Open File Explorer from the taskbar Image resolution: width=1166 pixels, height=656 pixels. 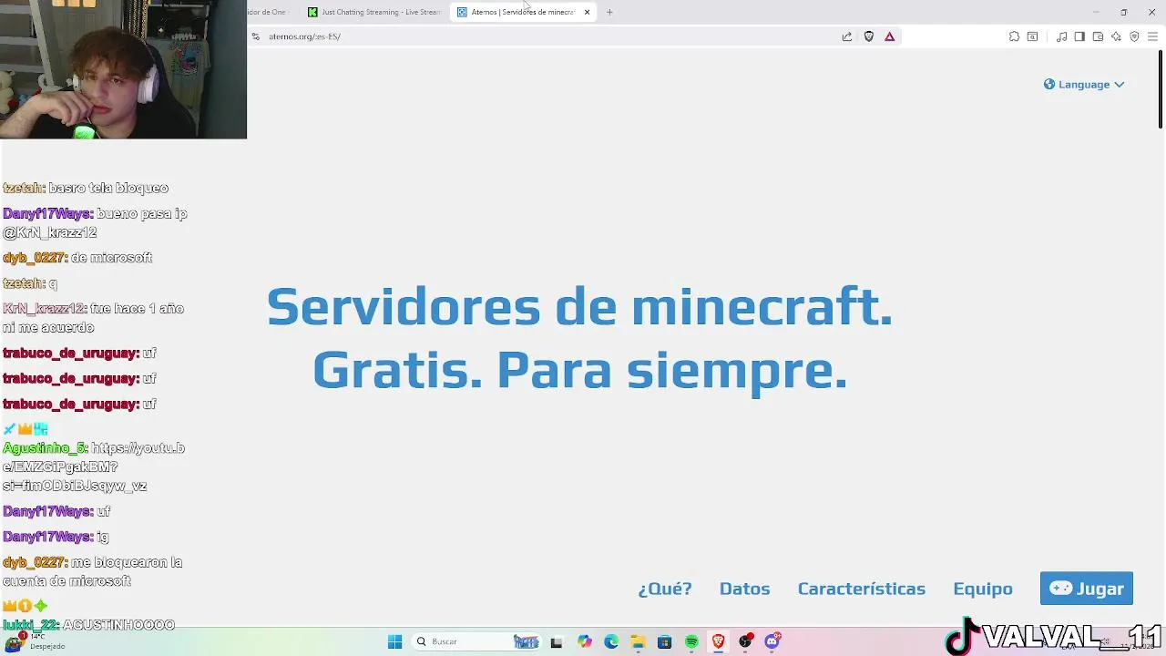(638, 641)
